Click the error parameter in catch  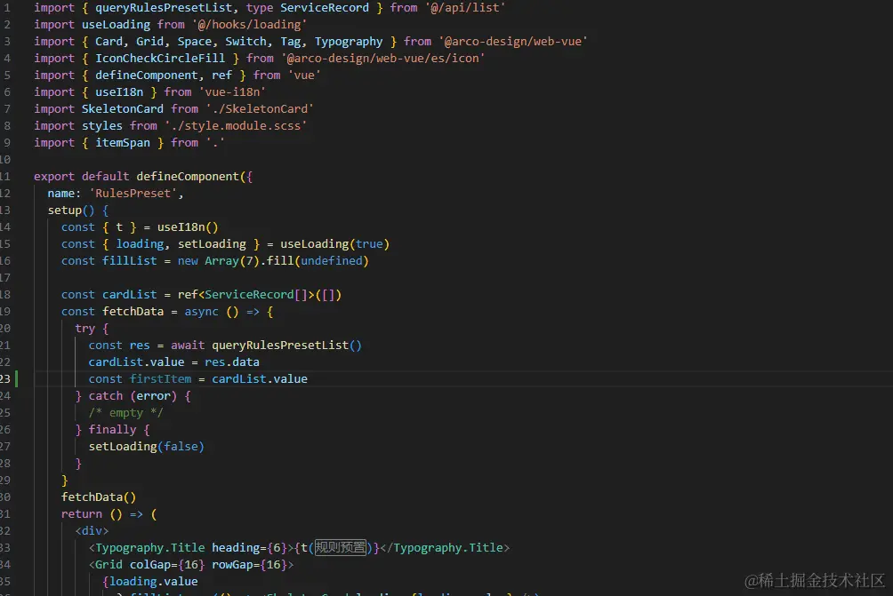153,396
